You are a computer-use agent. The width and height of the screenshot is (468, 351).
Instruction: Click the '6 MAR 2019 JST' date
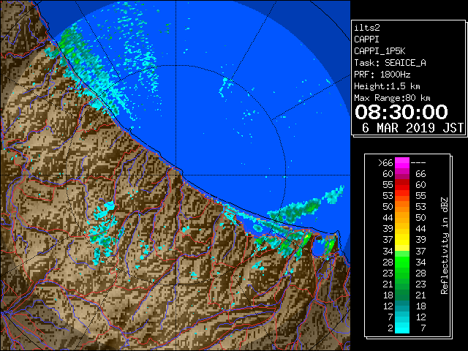413,128
